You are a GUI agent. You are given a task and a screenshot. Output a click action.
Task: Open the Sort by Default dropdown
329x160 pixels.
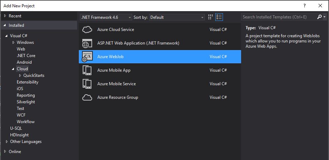point(177,17)
